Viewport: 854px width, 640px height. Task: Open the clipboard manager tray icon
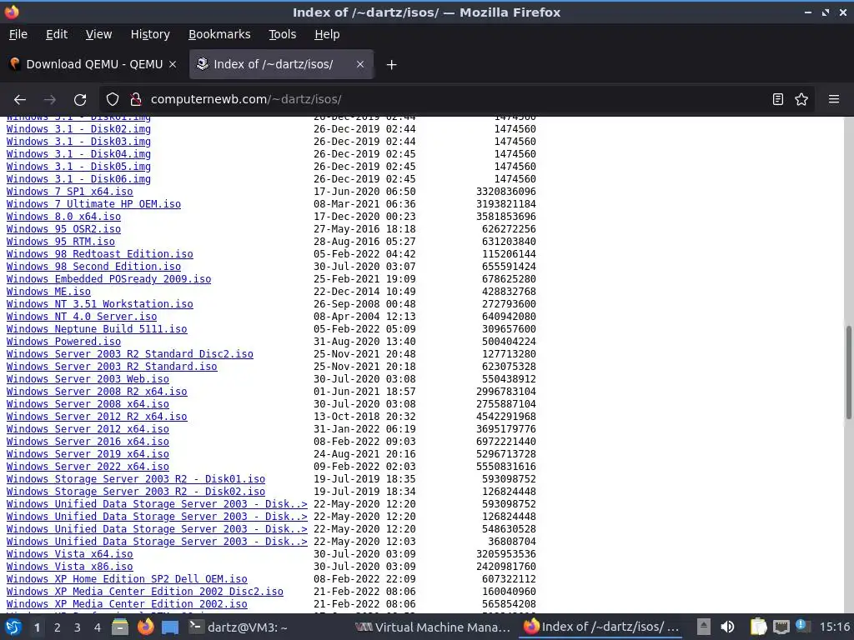coord(758,627)
